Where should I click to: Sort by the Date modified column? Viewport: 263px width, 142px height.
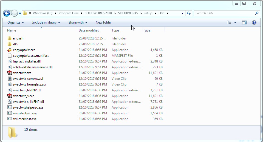[89, 30]
